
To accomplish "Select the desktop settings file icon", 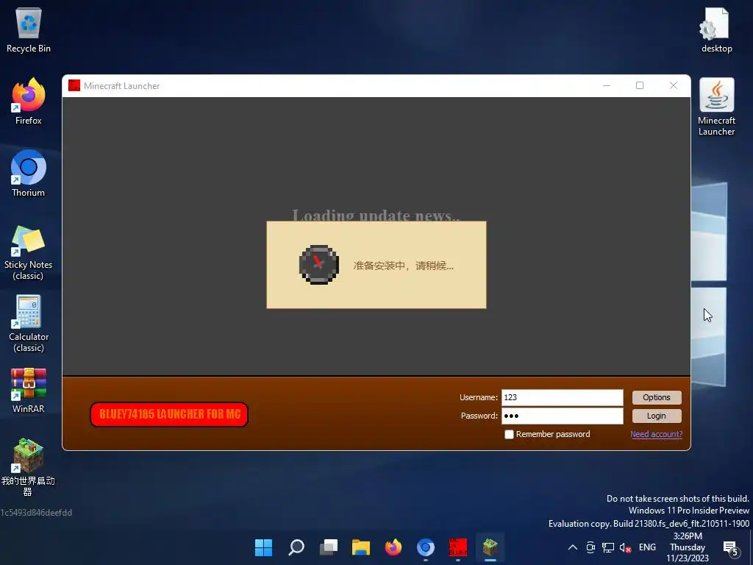I will click(716, 29).
